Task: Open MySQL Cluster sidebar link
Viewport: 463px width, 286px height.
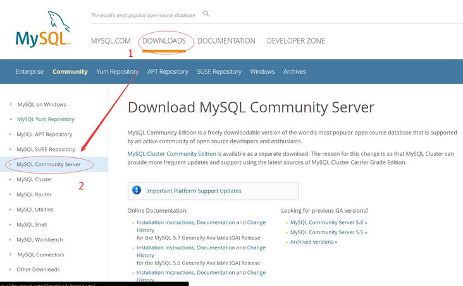Action: tap(34, 179)
